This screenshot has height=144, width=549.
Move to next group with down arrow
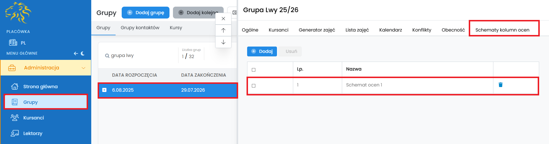click(x=223, y=42)
